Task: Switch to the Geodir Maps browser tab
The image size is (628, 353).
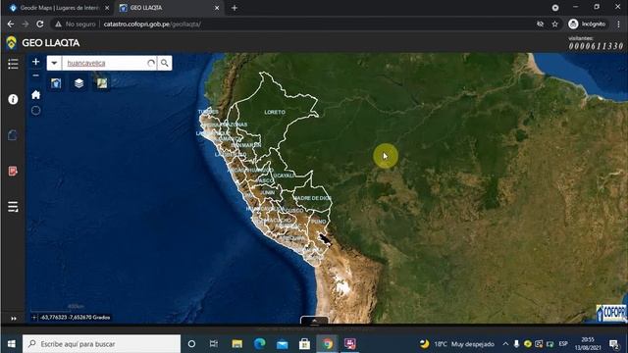Action: point(59,8)
